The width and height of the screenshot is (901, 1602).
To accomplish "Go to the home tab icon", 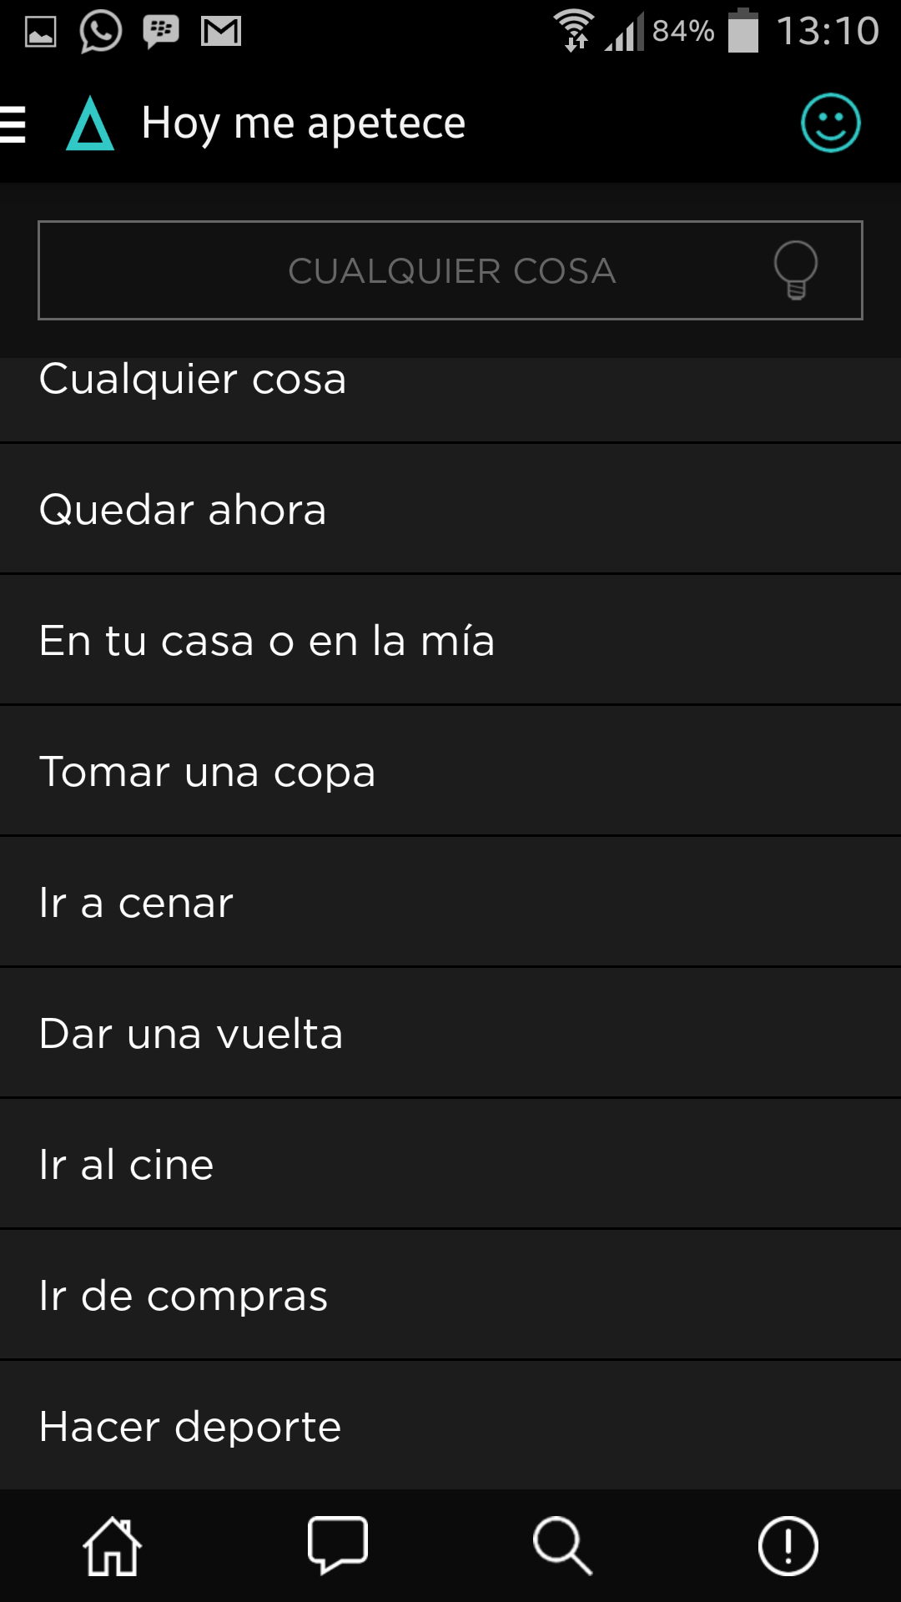I will tap(113, 1546).
